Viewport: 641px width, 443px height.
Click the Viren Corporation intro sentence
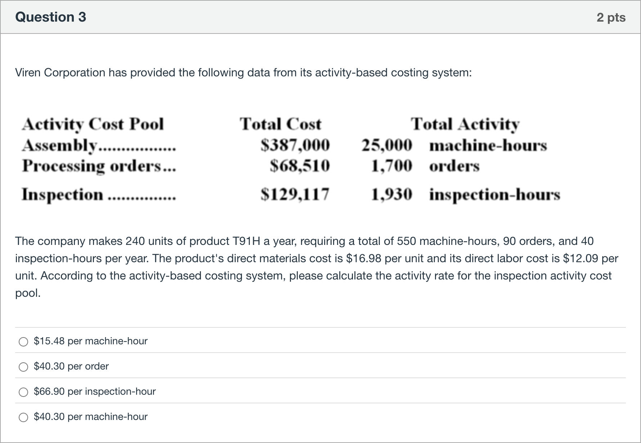(x=243, y=73)
